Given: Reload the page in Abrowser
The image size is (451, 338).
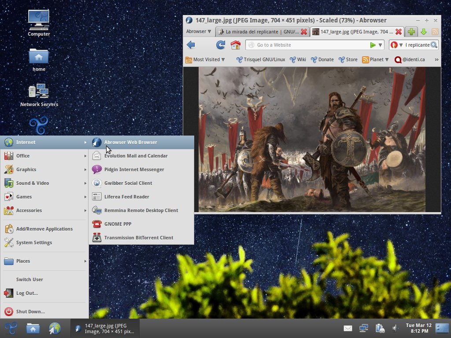Looking at the screenshot, I should 221,45.
